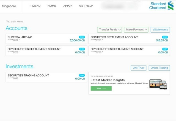
Task: Click the GBP currency badge
Action: (165, 49)
